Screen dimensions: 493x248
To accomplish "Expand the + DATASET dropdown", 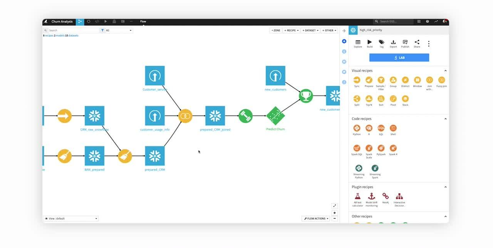I will 310,30.
